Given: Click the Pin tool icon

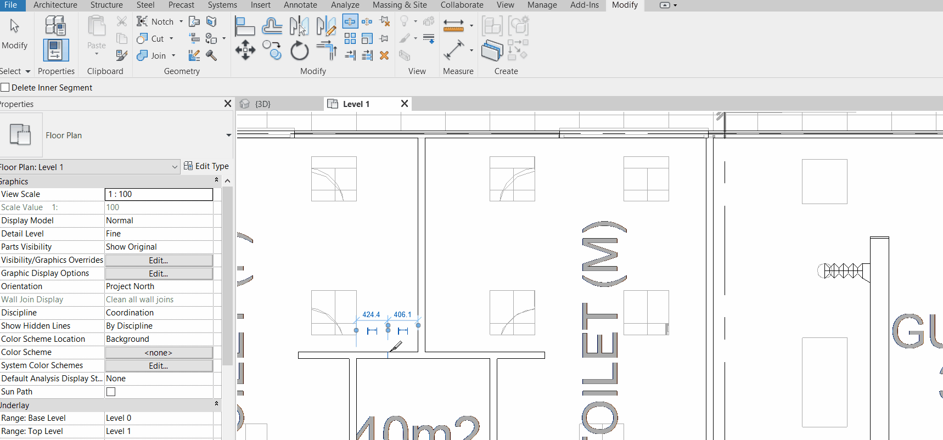Looking at the screenshot, I should 384,38.
